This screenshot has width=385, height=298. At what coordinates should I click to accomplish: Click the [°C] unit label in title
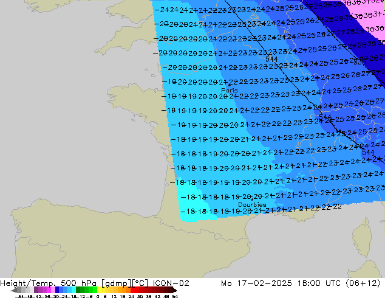(x=140, y=283)
